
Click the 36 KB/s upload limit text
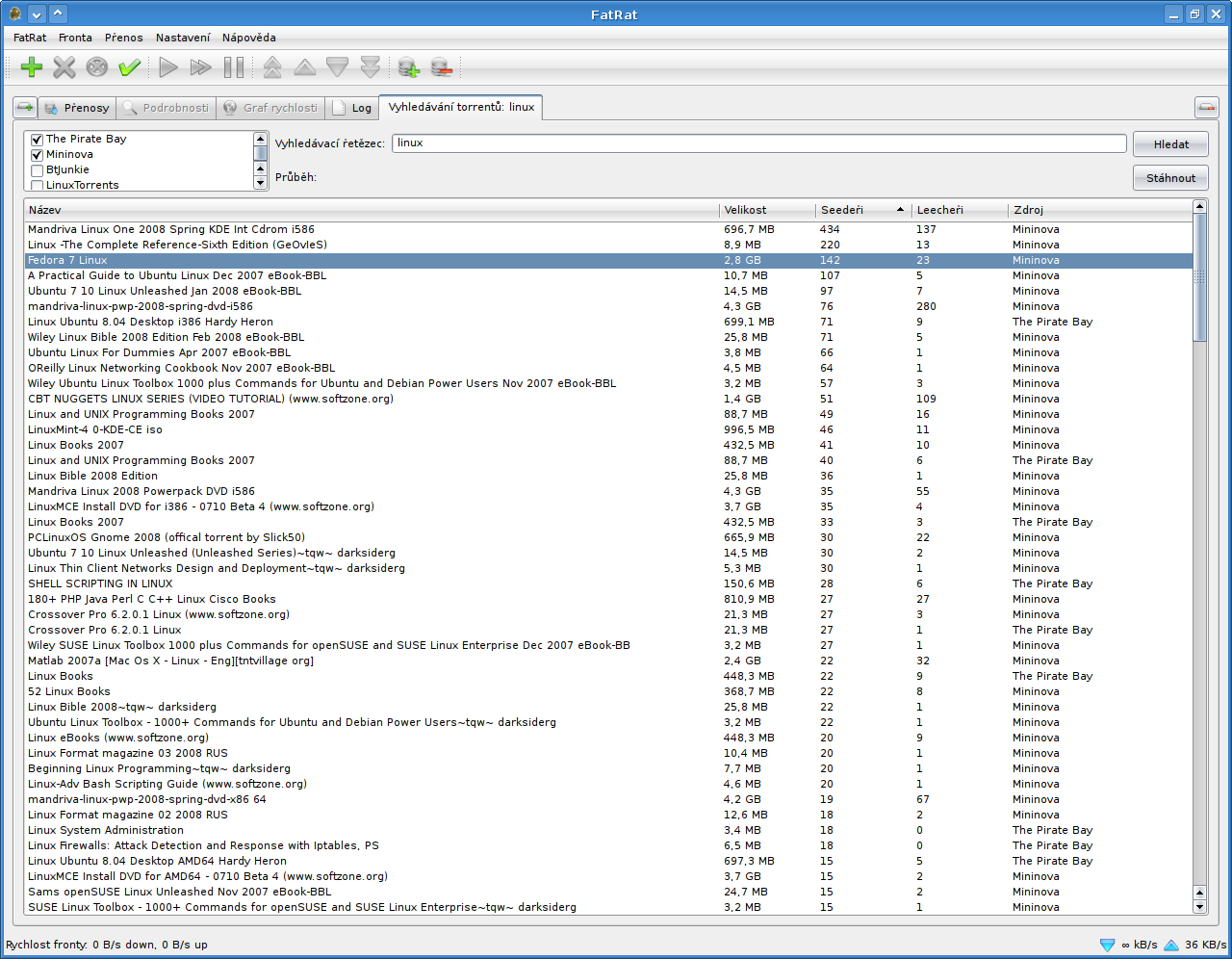click(1205, 945)
